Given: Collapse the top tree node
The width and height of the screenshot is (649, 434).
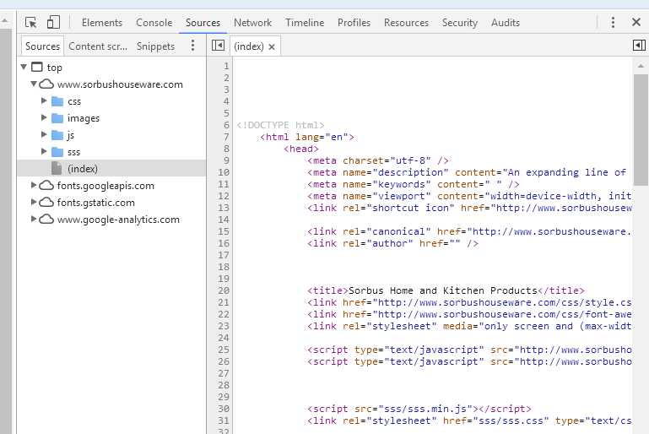Looking at the screenshot, I should pos(24,67).
